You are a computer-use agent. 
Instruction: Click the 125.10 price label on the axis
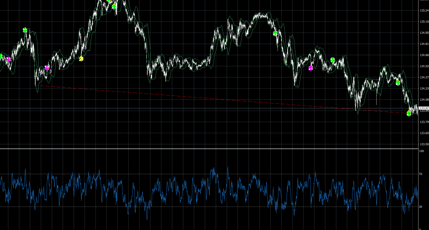(424, 22)
